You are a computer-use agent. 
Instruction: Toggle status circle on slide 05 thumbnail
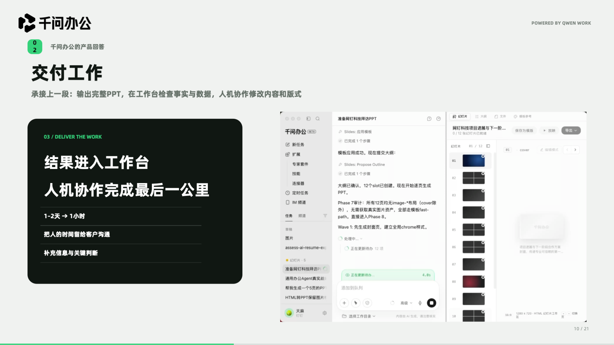[483, 225]
